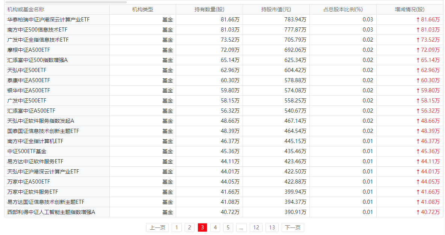Select fund 摩根中证A500ETF
This screenshot has width=445, height=235.
pos(29,50)
